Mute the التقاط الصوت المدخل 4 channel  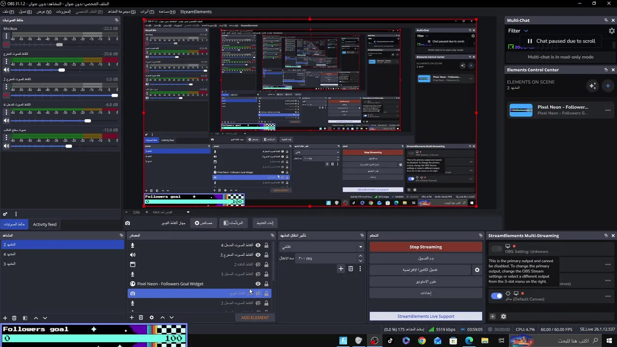pos(6,120)
